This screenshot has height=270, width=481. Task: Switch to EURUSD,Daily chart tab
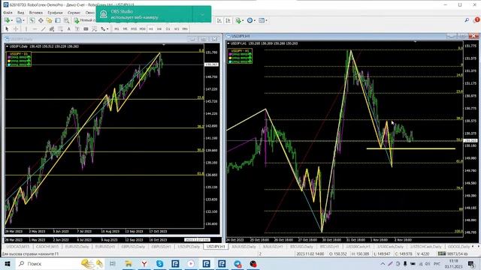[x=77, y=247]
